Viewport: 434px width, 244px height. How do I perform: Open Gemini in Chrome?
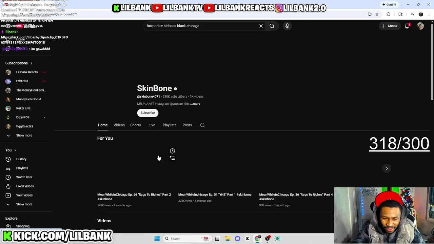tap(389, 4)
